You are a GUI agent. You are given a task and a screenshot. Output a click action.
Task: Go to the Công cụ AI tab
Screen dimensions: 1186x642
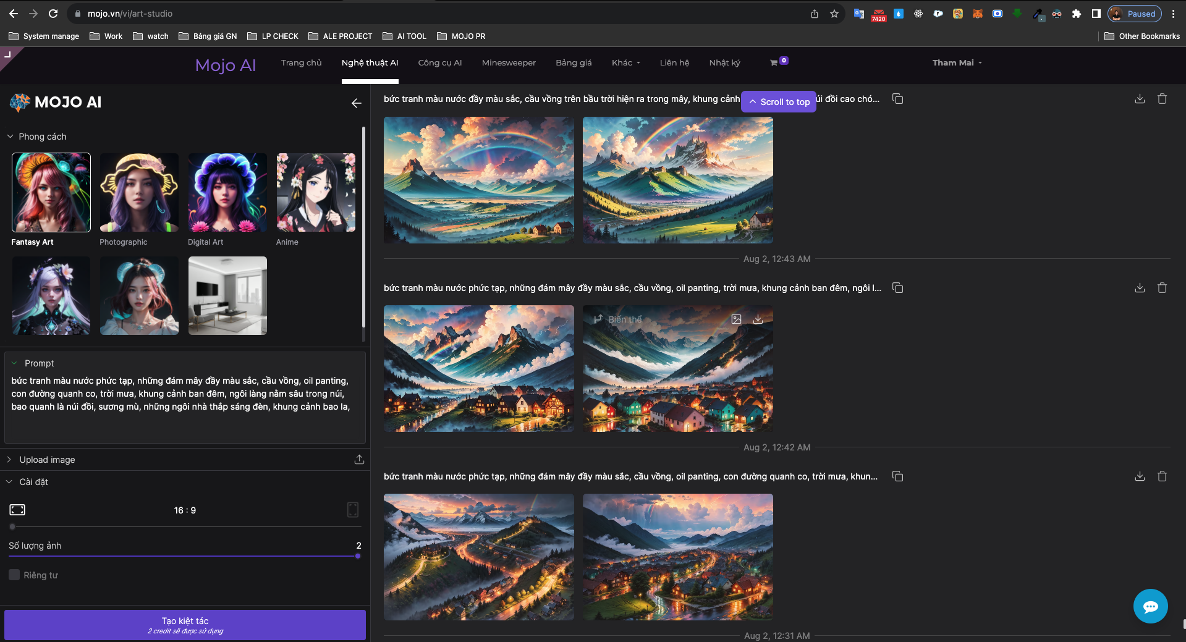[439, 63]
